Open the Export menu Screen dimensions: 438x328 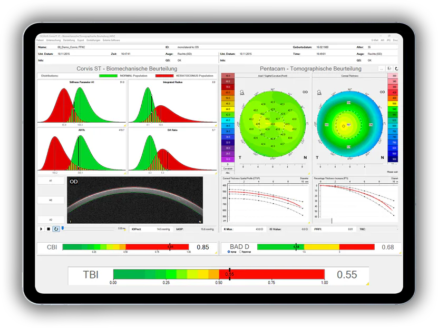pos(81,40)
